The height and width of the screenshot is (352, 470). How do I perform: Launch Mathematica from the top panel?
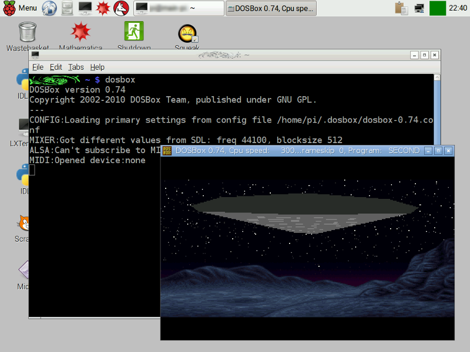(103, 8)
